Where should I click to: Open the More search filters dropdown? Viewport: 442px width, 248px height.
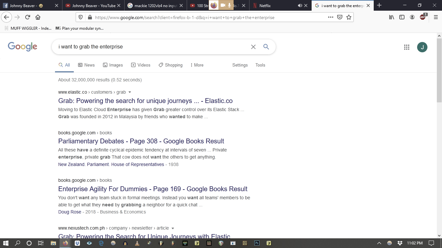(197, 65)
